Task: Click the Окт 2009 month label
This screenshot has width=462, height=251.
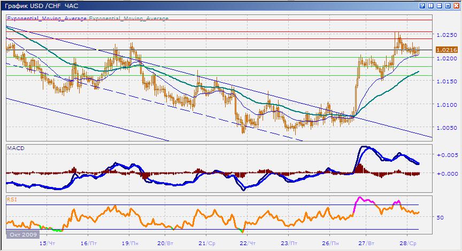Action: [x=21, y=234]
